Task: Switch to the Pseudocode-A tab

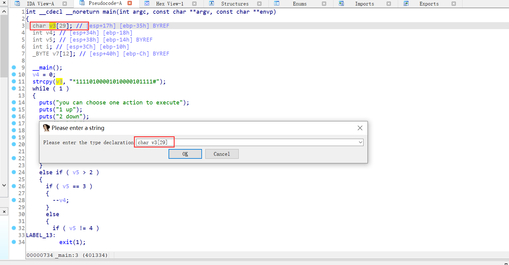Action: [105, 3]
